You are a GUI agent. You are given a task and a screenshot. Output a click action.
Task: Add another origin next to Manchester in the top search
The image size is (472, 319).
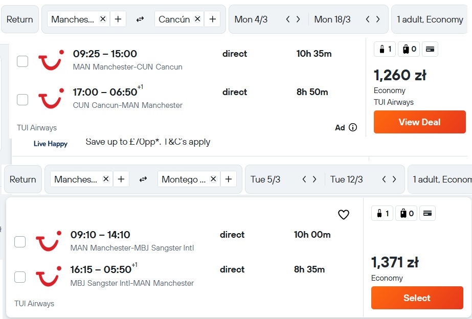(118, 19)
